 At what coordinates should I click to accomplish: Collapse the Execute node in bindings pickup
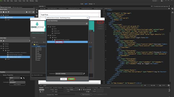pos(48,35)
